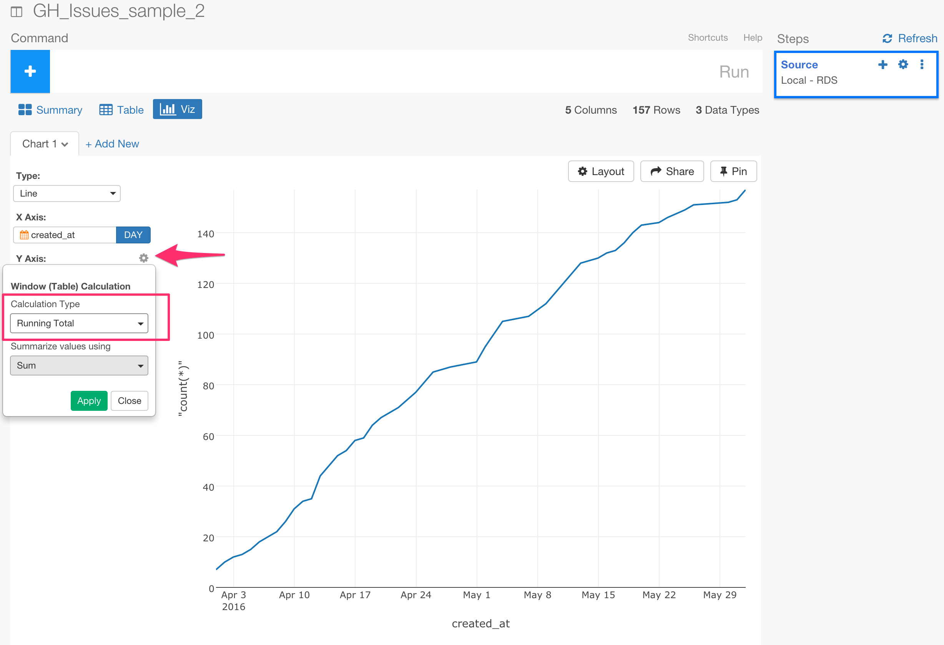Switch to the Table view tab
This screenshot has height=645, width=944.
(x=121, y=109)
